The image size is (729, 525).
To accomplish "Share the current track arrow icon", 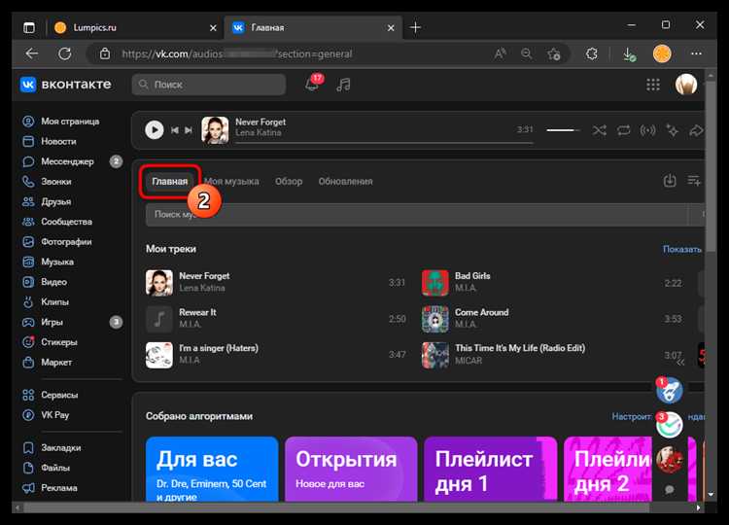I will [696, 130].
